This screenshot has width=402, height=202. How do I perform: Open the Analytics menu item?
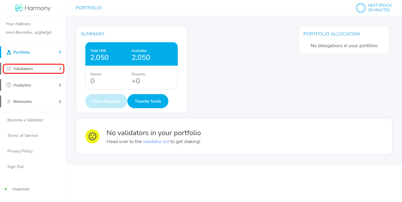[22, 85]
